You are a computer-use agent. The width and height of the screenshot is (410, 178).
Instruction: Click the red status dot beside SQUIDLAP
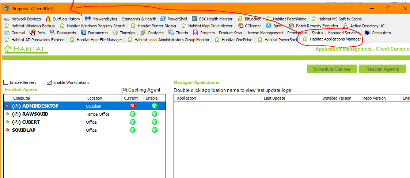click(x=7, y=130)
